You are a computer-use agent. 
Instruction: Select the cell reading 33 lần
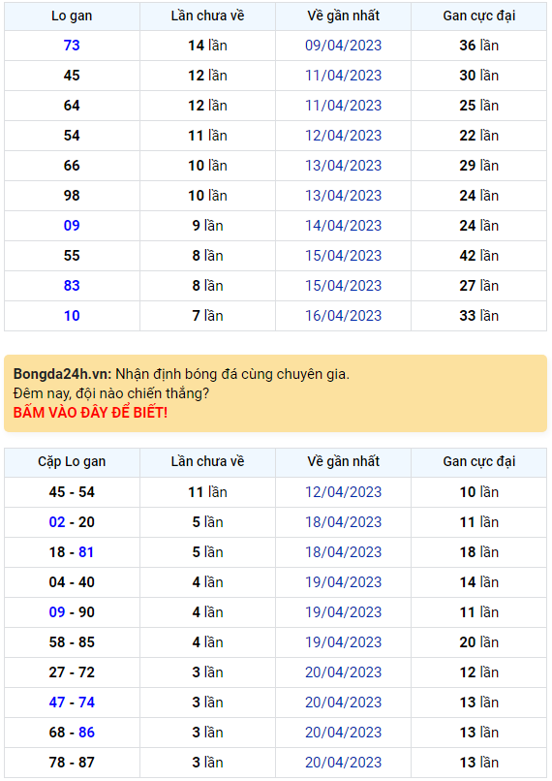coord(478,316)
